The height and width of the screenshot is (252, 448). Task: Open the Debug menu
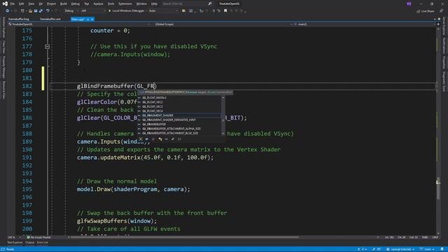coord(76,3)
